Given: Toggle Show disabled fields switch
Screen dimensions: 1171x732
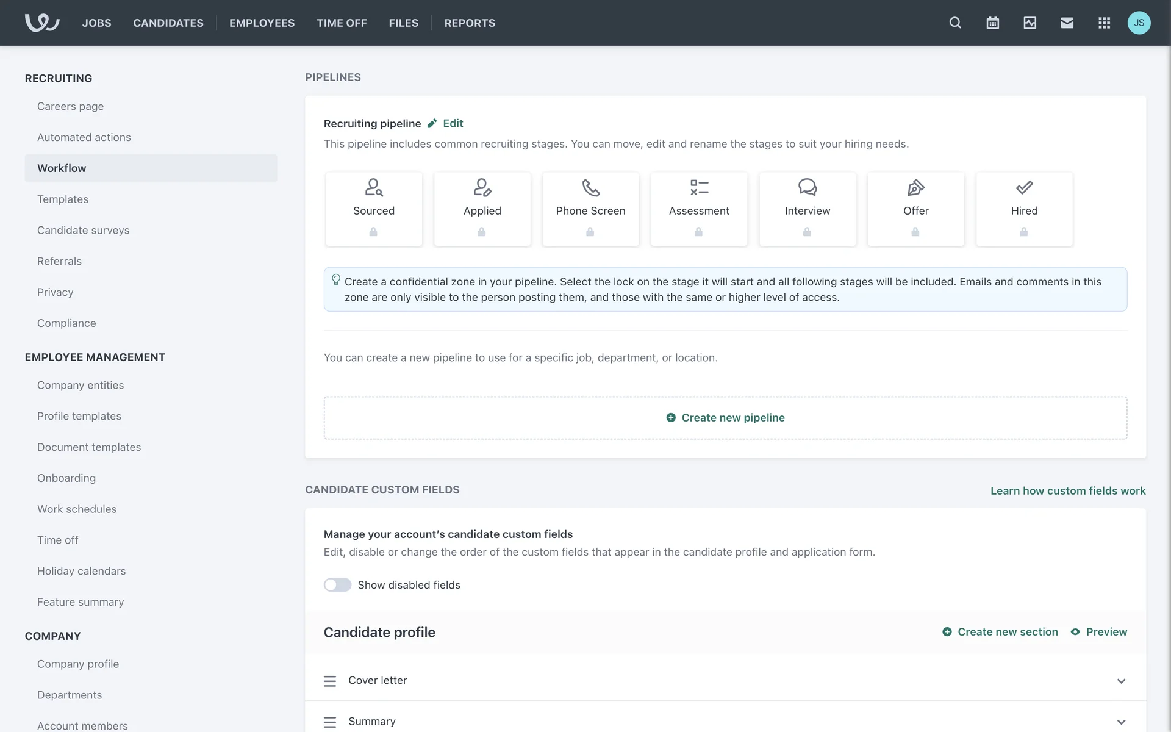Looking at the screenshot, I should click(337, 585).
